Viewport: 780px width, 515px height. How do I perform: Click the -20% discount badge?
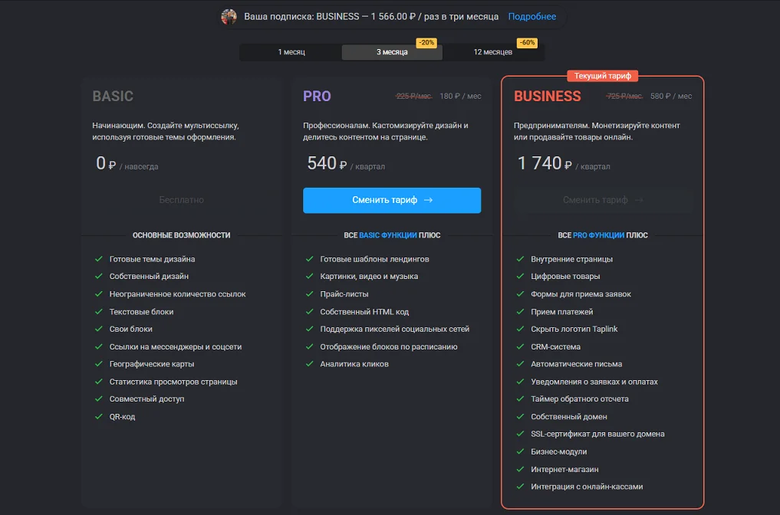426,43
